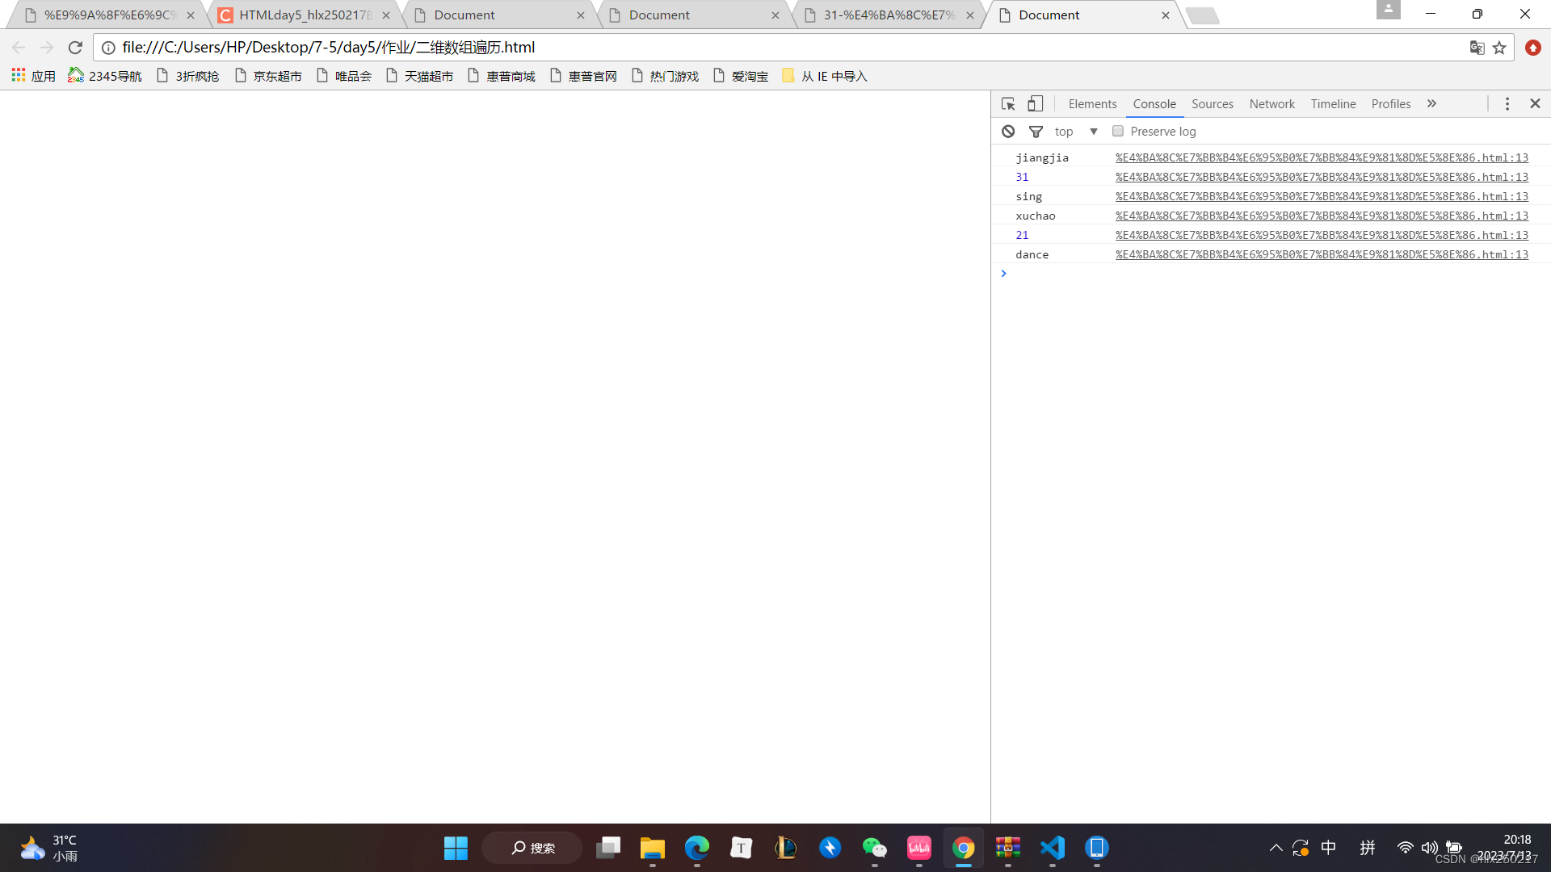Viewport: 1551px width, 872px height.
Task: Enable the Preserve log checkbox
Action: click(x=1118, y=132)
